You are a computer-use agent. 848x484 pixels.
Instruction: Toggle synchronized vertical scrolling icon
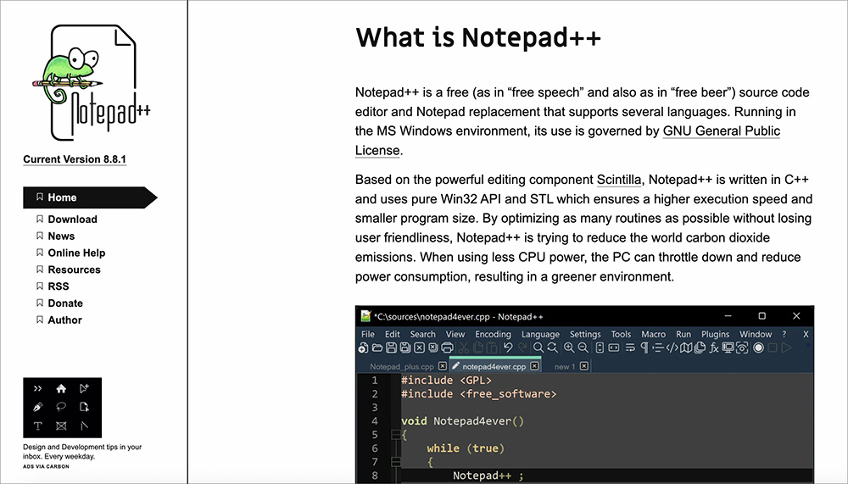[x=600, y=348]
